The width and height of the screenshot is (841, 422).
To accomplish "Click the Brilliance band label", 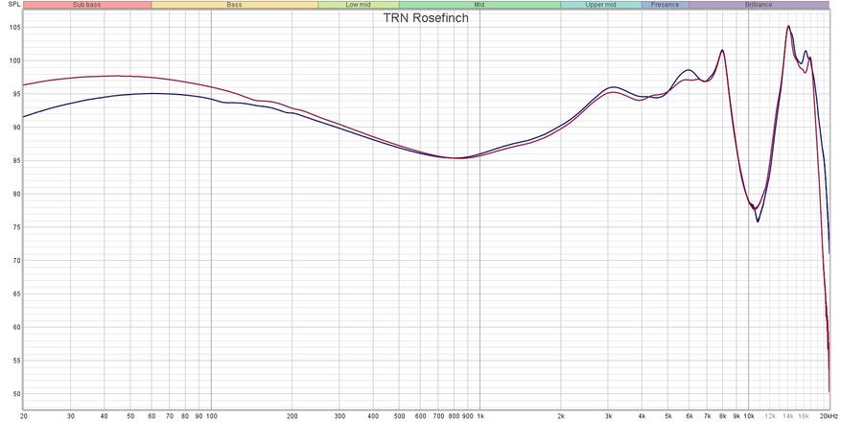I will [759, 5].
